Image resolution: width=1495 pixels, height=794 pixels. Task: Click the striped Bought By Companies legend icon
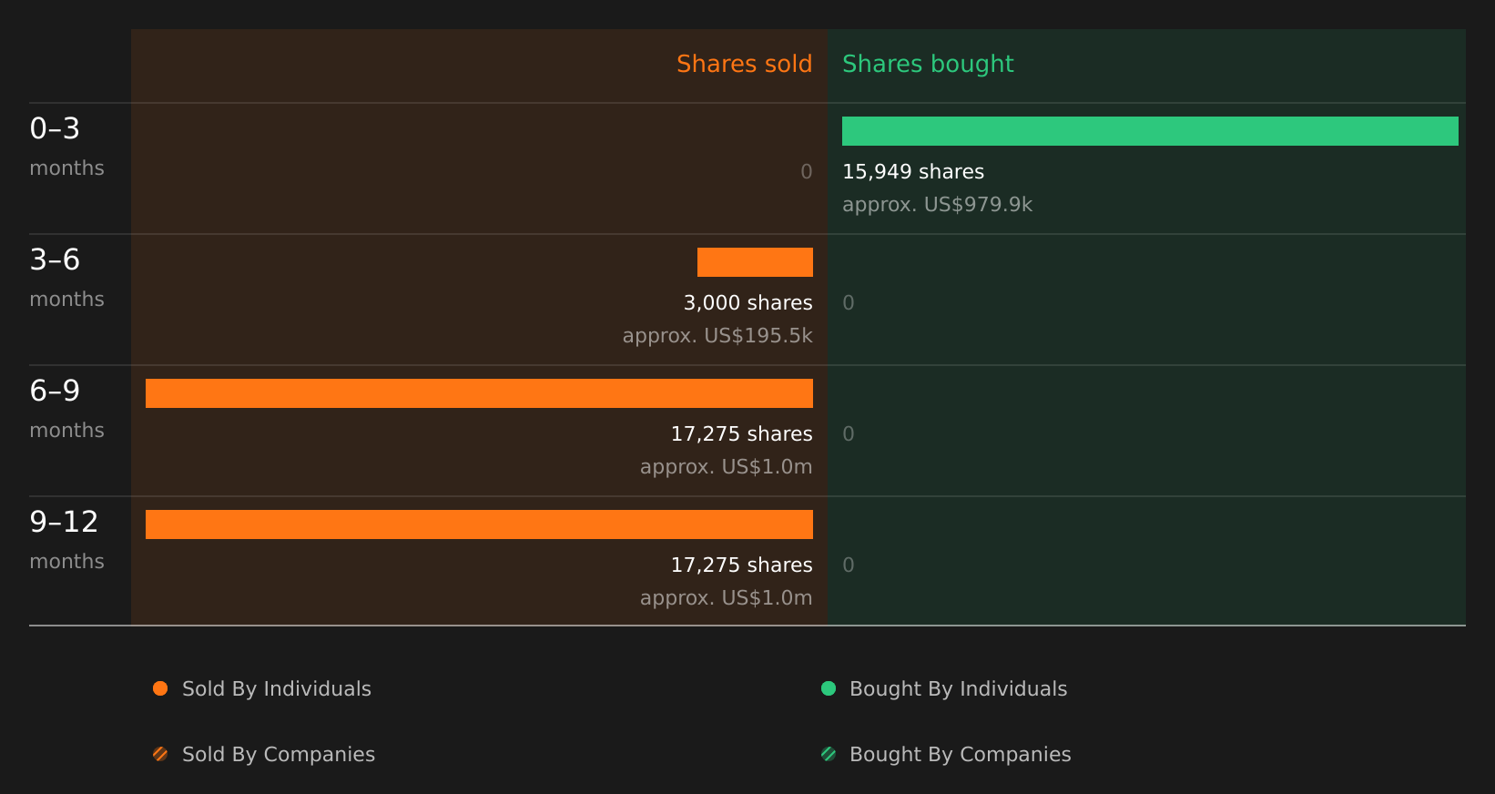click(829, 754)
